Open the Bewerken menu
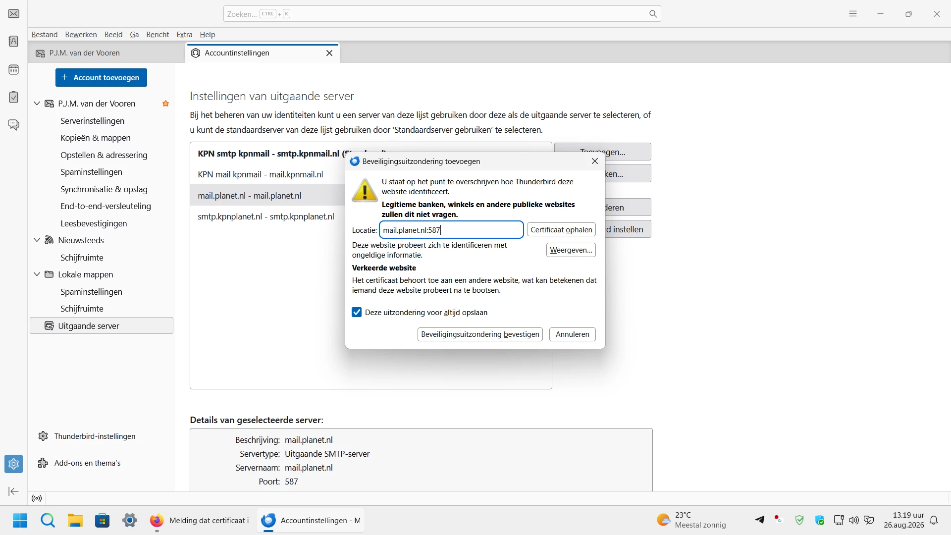The width and height of the screenshot is (951, 535). click(x=81, y=35)
